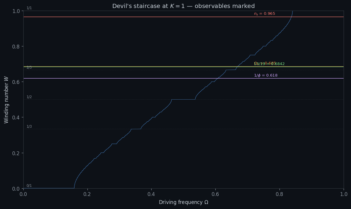The image size is (351, 209).
Task: Select the purple 1/φ = 0.618 annotation
Action: pyautogui.click(x=266, y=75)
